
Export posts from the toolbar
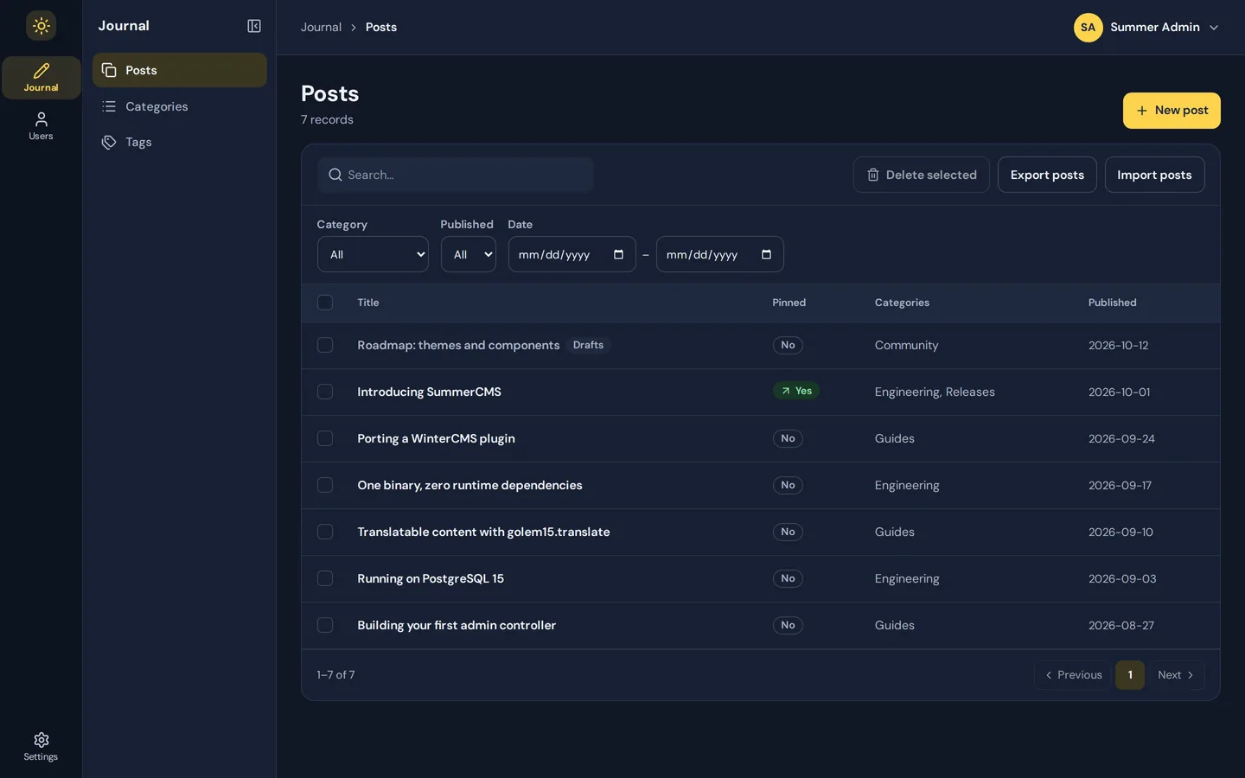[x=1047, y=175]
